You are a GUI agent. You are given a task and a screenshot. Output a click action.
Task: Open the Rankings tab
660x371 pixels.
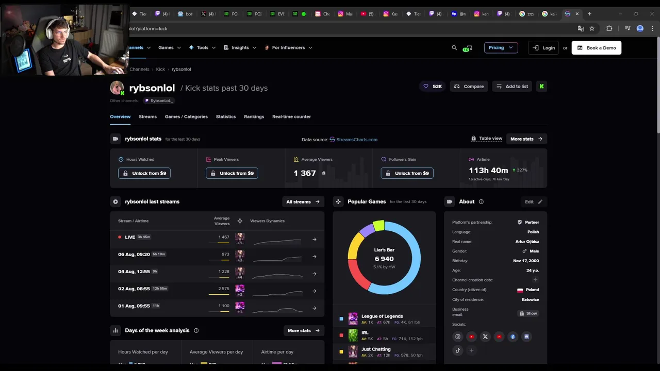click(254, 116)
